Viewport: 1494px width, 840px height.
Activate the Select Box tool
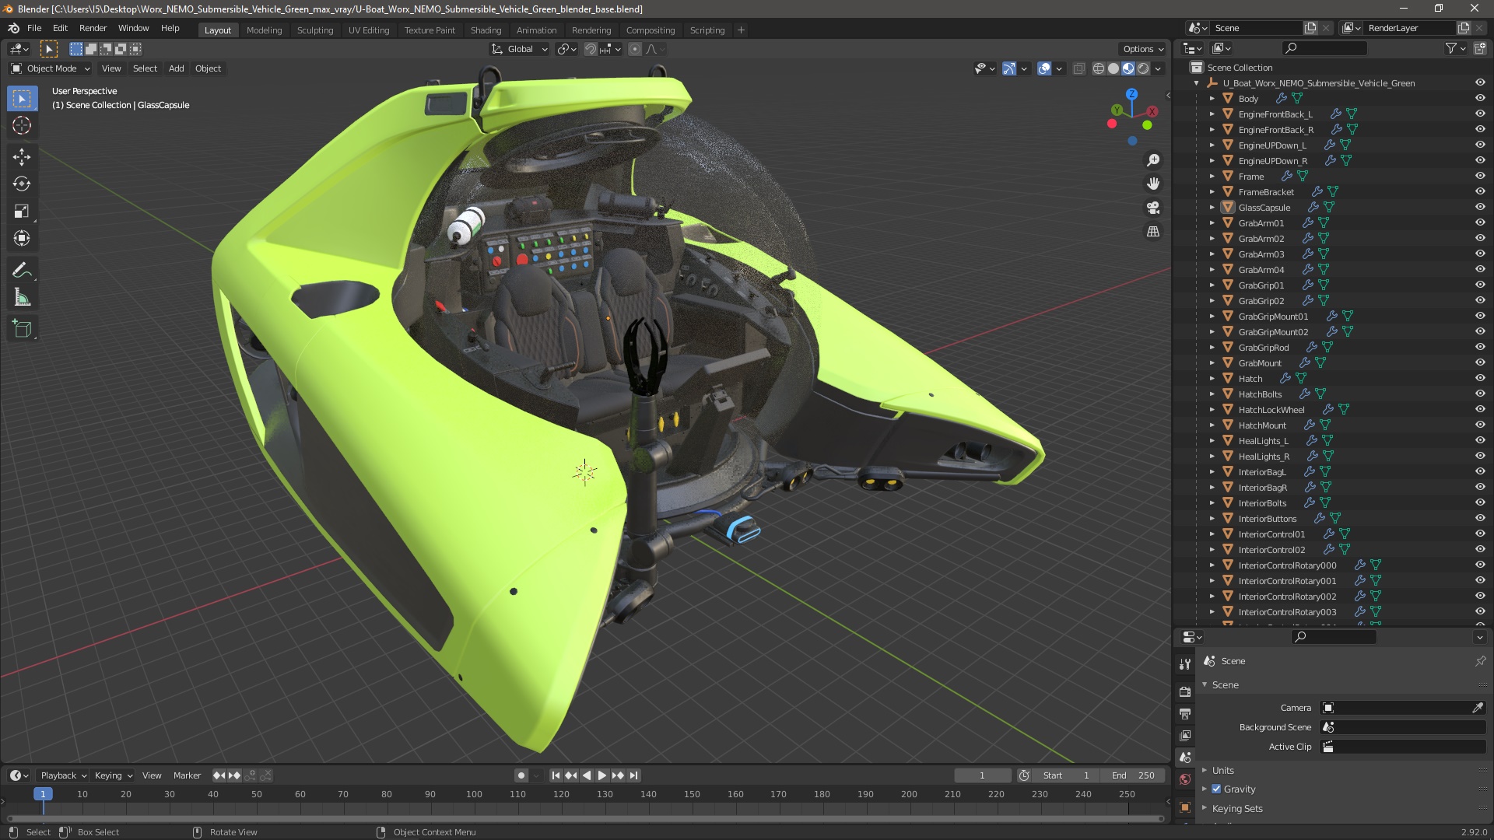(22, 99)
